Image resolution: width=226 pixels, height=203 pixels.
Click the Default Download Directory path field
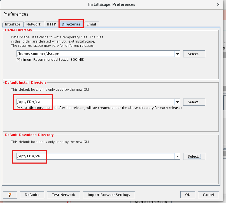pos(95,156)
